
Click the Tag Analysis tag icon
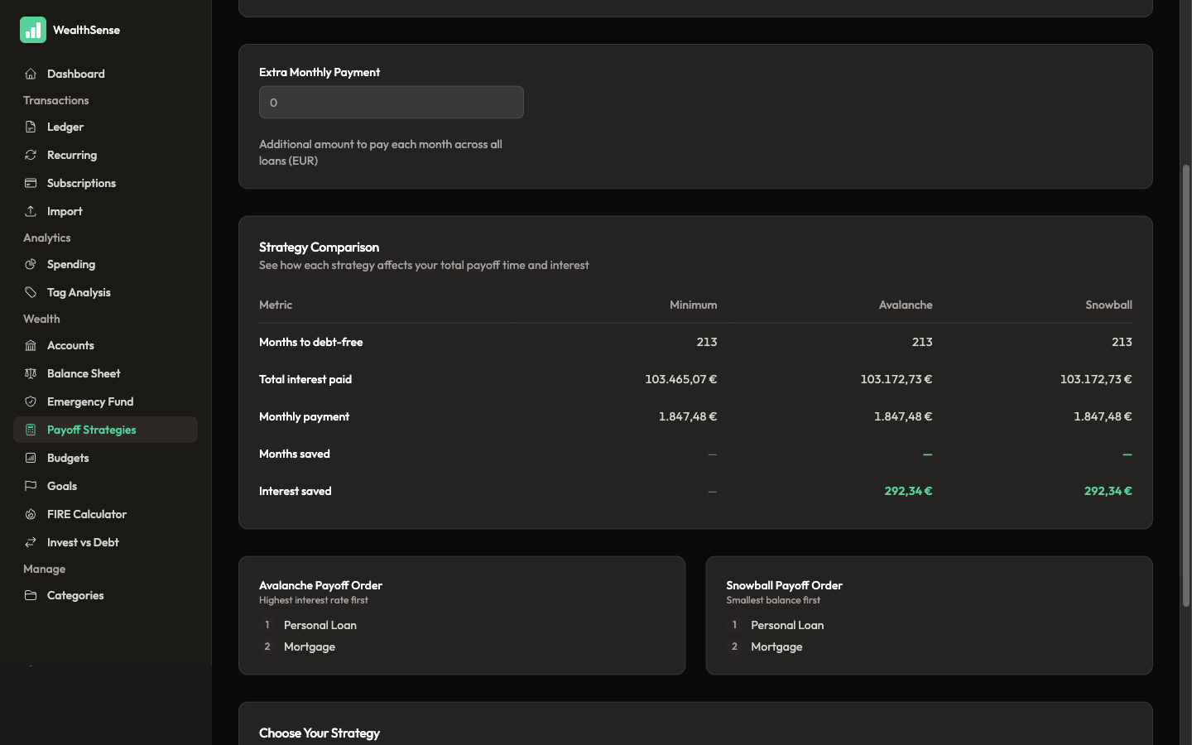[31, 292]
